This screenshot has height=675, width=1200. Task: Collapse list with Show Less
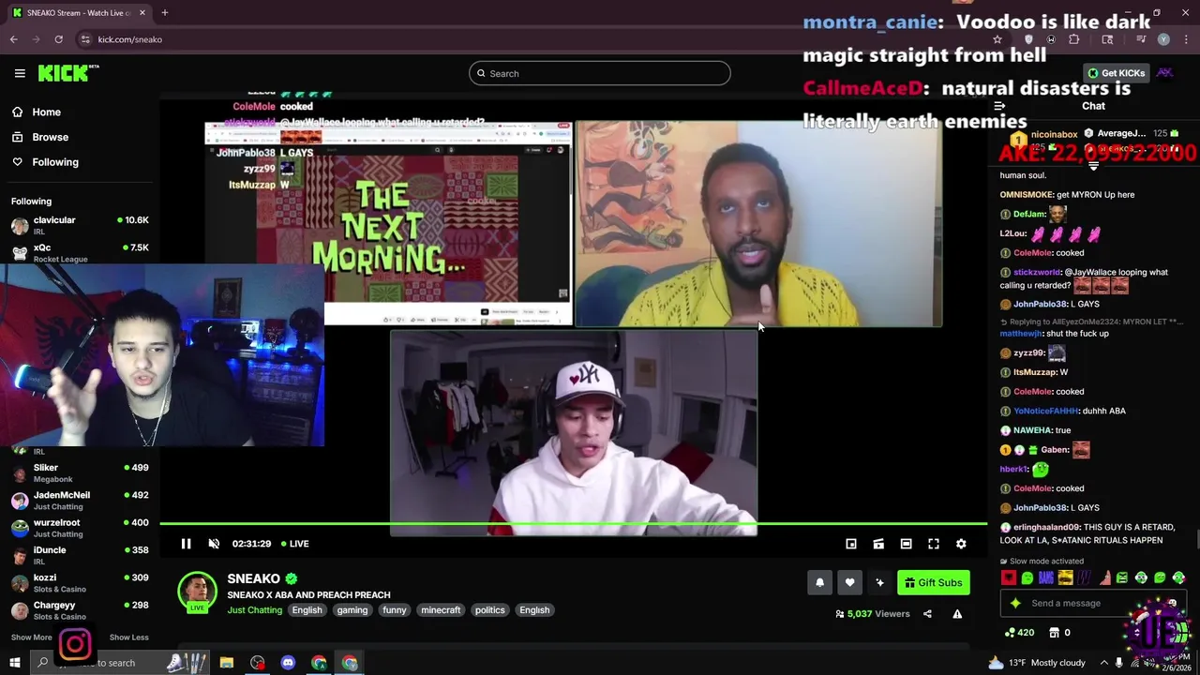coord(128,637)
